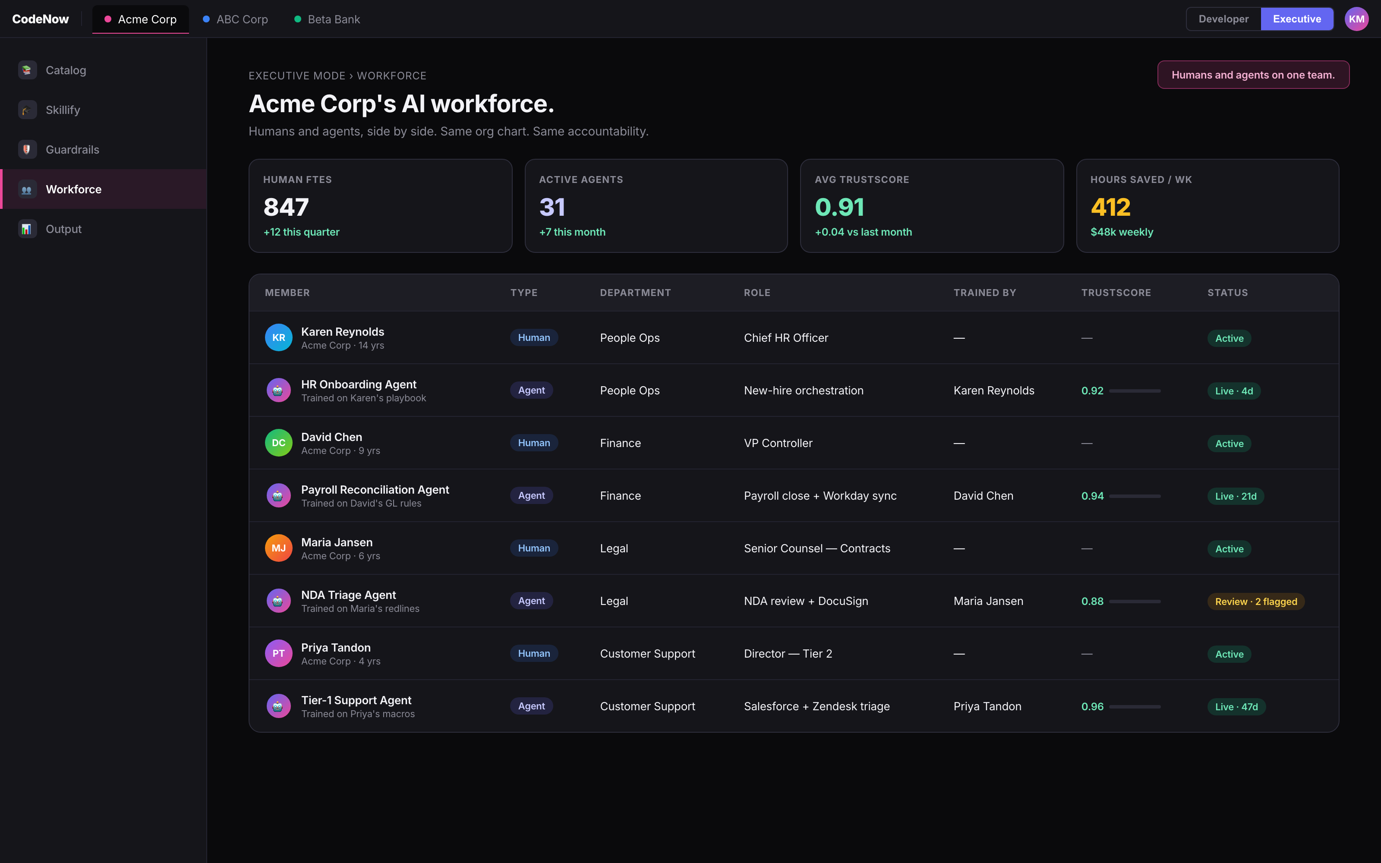The height and width of the screenshot is (863, 1381).
Task: Click the DEPARTMENT column header
Action: tap(635, 293)
